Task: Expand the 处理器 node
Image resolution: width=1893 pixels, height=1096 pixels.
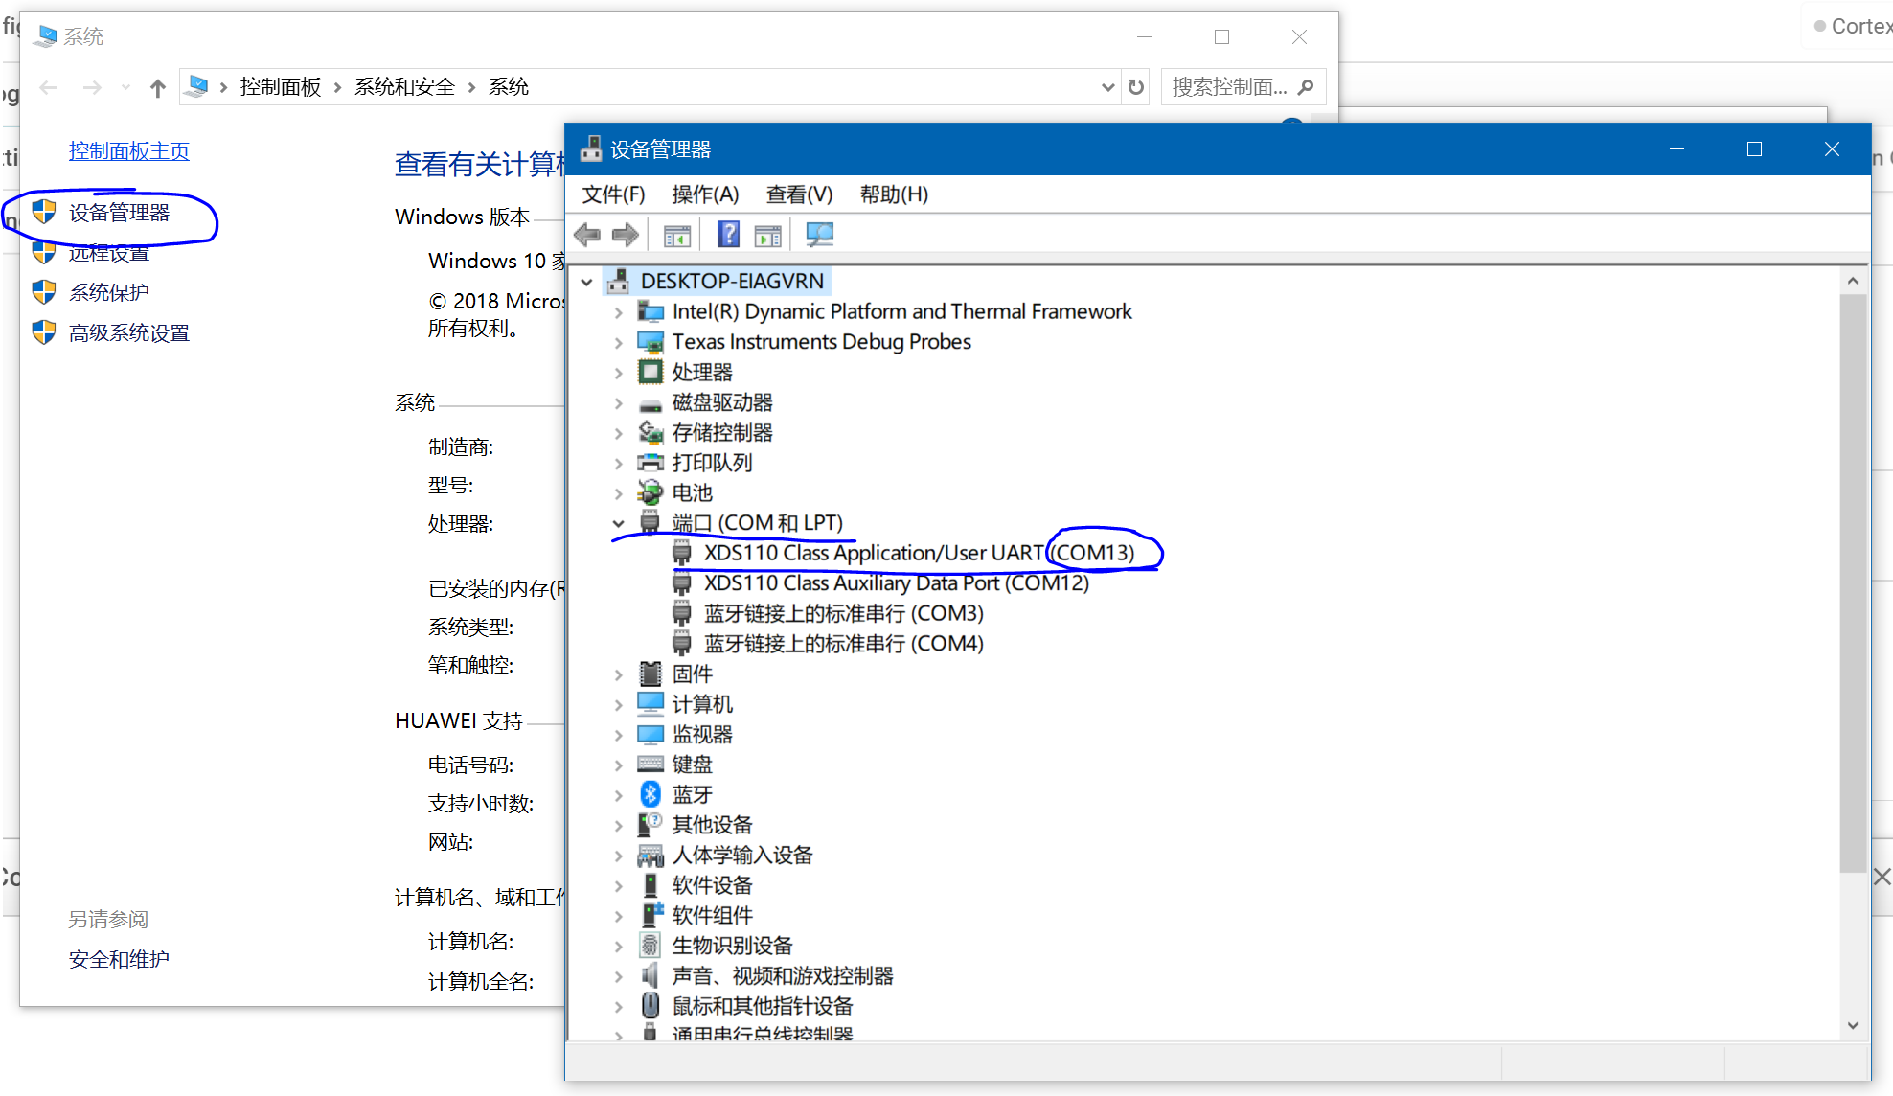Action: tap(618, 373)
